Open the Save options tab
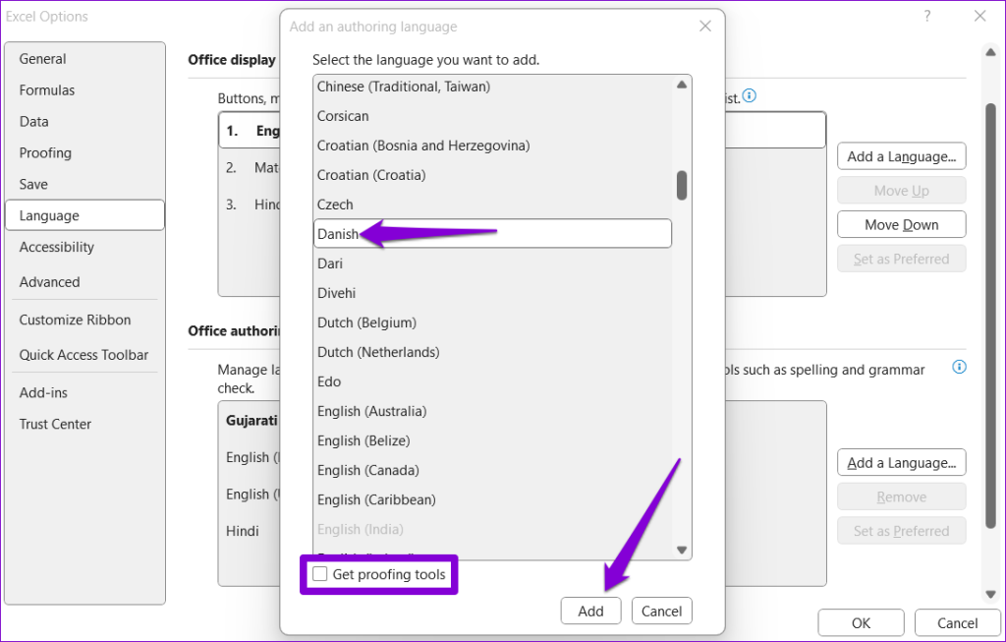 tap(84, 185)
